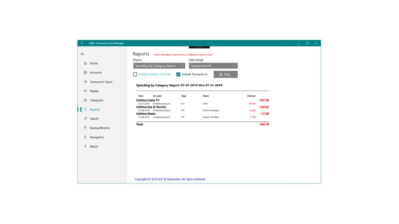Click the -144.92 category subtotal
Image resolution: width=399 pixels, height=224 pixels.
click(264, 107)
